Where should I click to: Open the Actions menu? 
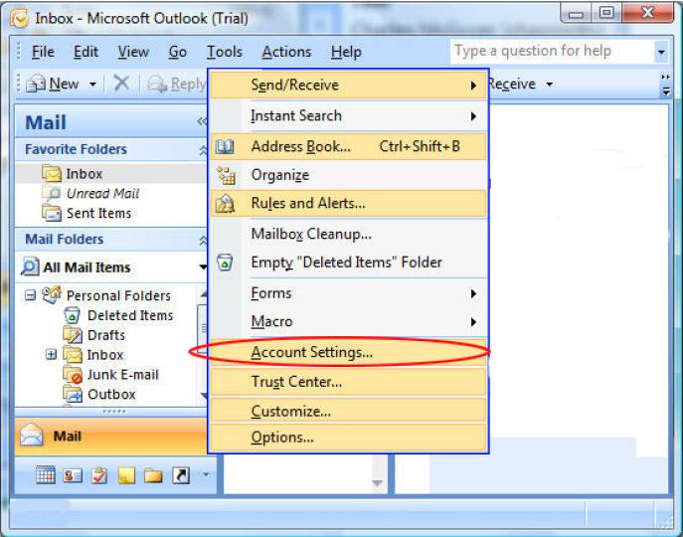[286, 52]
